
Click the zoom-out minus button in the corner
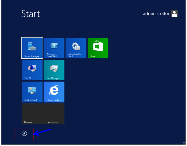184,143
